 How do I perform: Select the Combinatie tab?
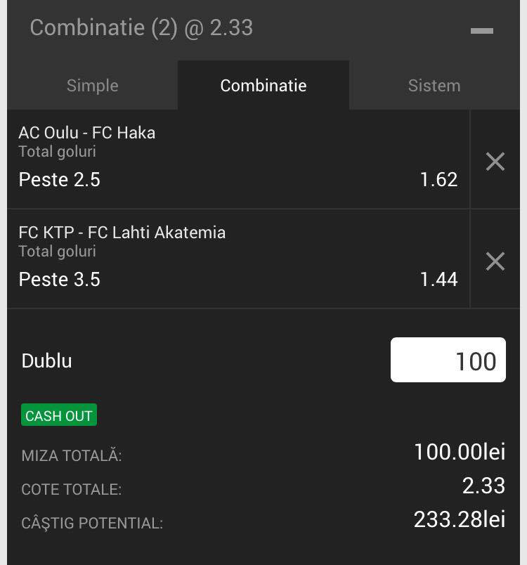263,86
